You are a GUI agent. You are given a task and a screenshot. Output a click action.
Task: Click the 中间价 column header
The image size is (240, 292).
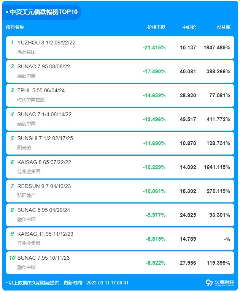click(189, 27)
